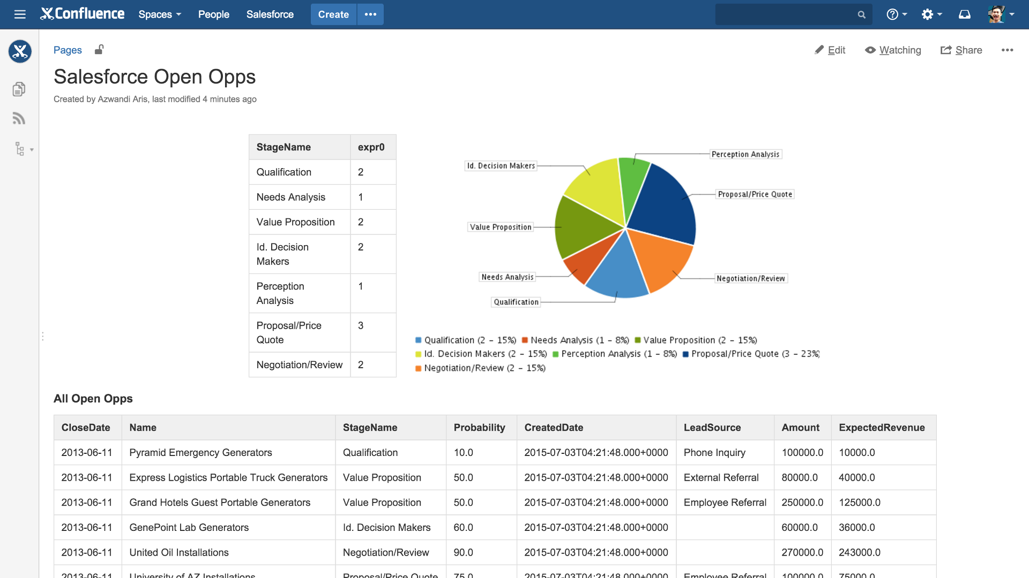Screen dimensions: 1029x578
Task: Open the Blog RSS feed icon
Action: click(19, 118)
